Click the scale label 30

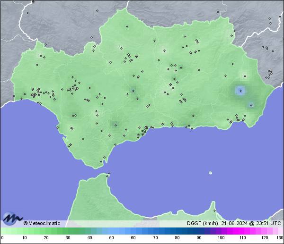(68, 238)
